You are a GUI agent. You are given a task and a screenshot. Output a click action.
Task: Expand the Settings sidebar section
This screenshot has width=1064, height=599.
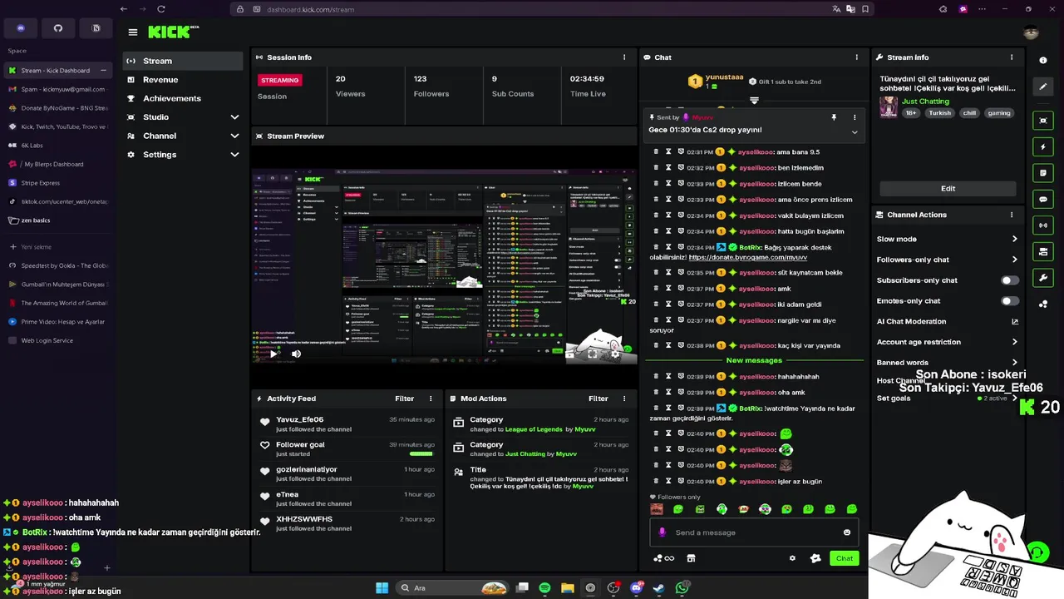tap(183, 155)
